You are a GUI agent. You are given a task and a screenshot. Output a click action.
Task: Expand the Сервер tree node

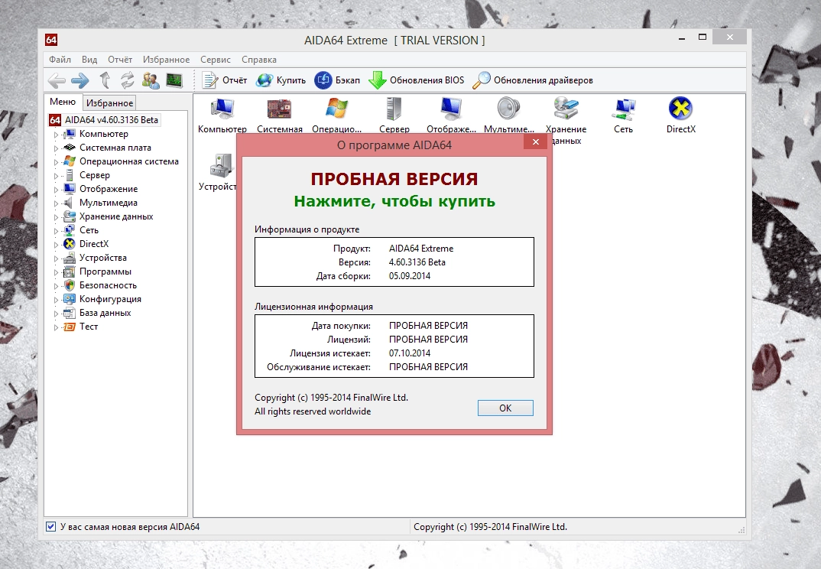56,176
